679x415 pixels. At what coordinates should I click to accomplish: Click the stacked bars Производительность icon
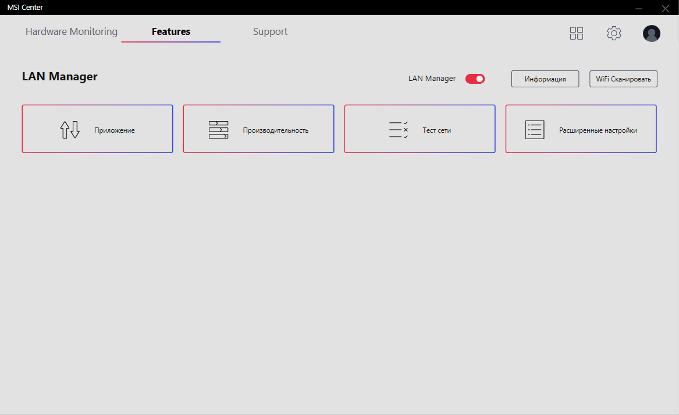pos(219,130)
